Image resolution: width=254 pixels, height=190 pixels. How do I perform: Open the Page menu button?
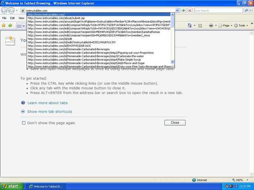225,25
